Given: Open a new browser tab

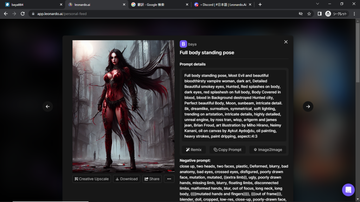Looking at the screenshot, I should click(260, 5).
